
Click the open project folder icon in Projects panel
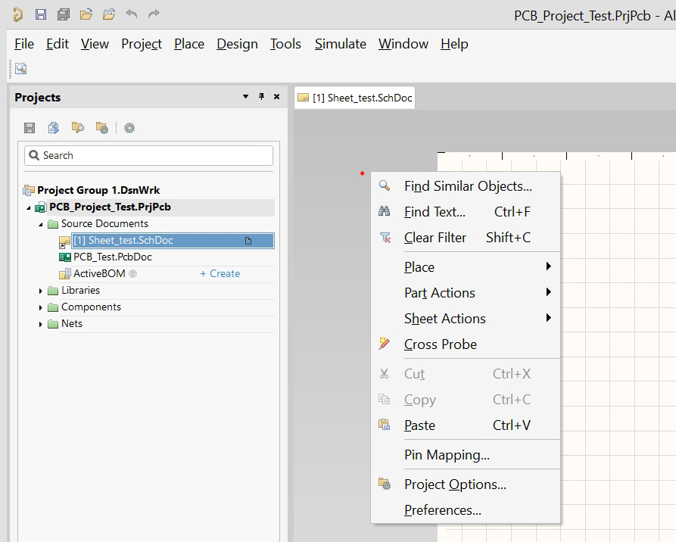pos(78,128)
